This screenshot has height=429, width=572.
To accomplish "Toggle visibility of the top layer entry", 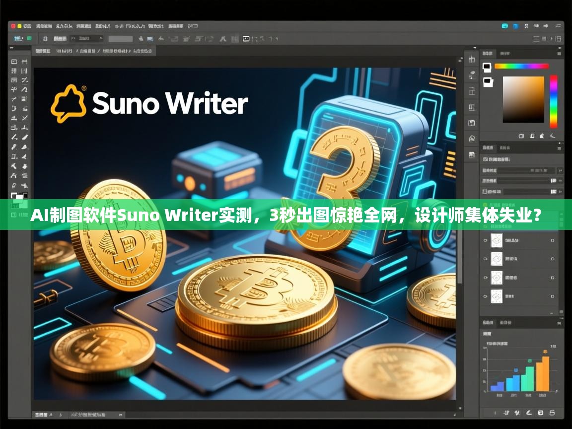I will point(485,240).
